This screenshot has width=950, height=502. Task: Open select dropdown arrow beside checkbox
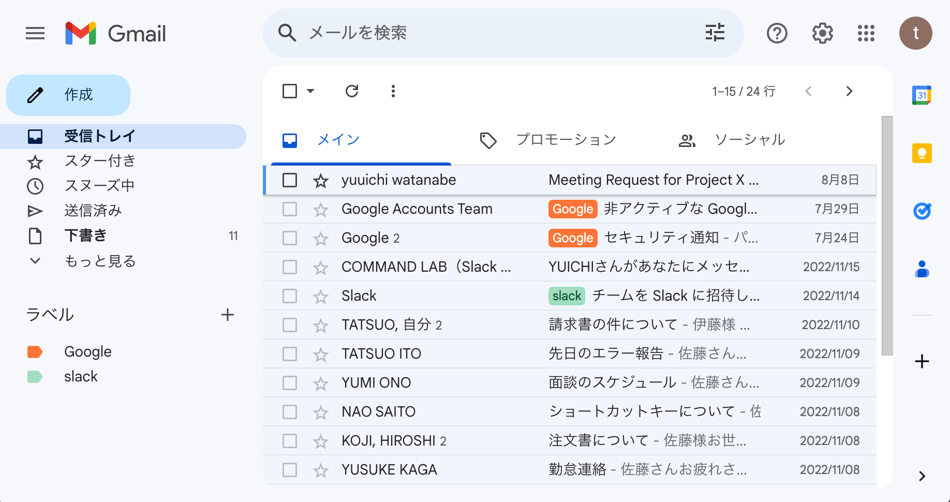click(x=310, y=91)
